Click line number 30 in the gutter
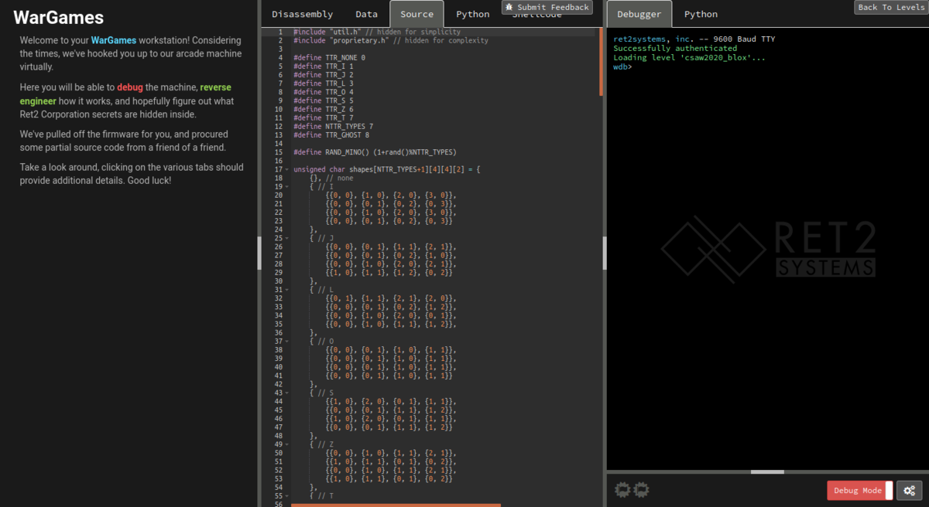The image size is (929, 507). pos(278,281)
